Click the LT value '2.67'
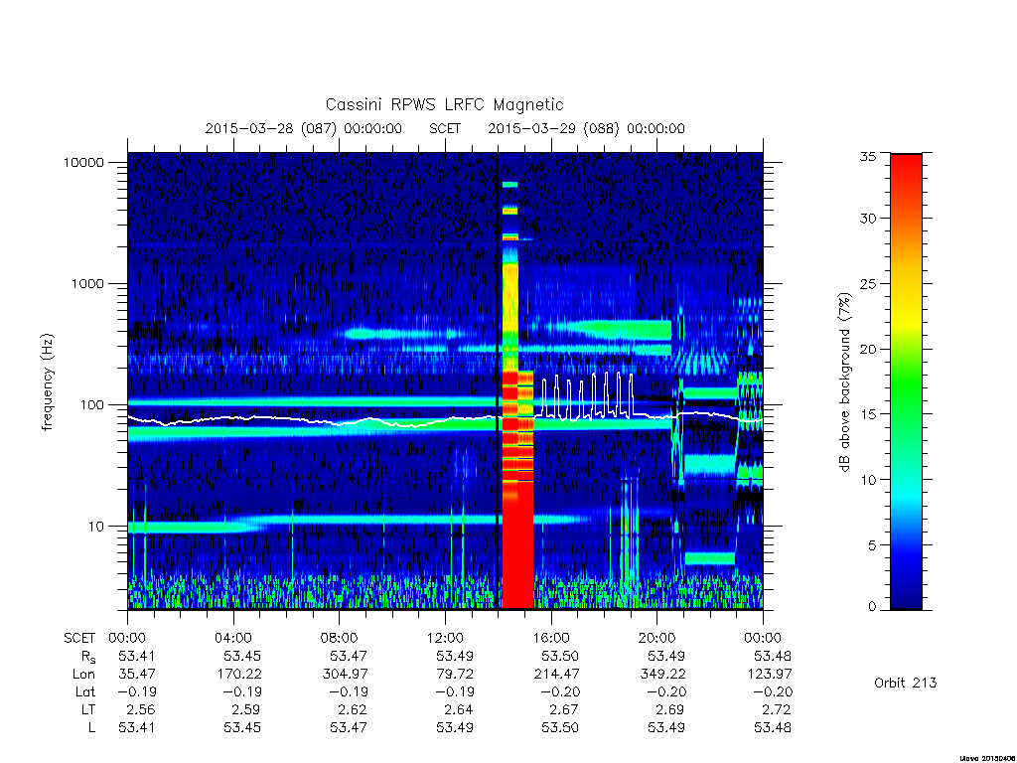Viewport: 1017px width, 763px height. 564,709
